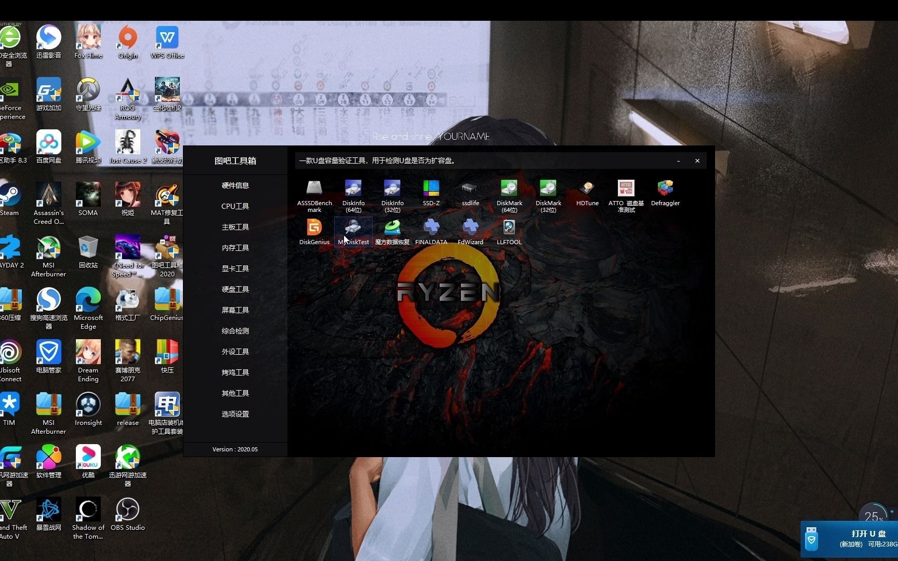This screenshot has height=561, width=898.
Task: Open 赛博朋克 2077 desktop shortcut
Action: [x=128, y=362]
